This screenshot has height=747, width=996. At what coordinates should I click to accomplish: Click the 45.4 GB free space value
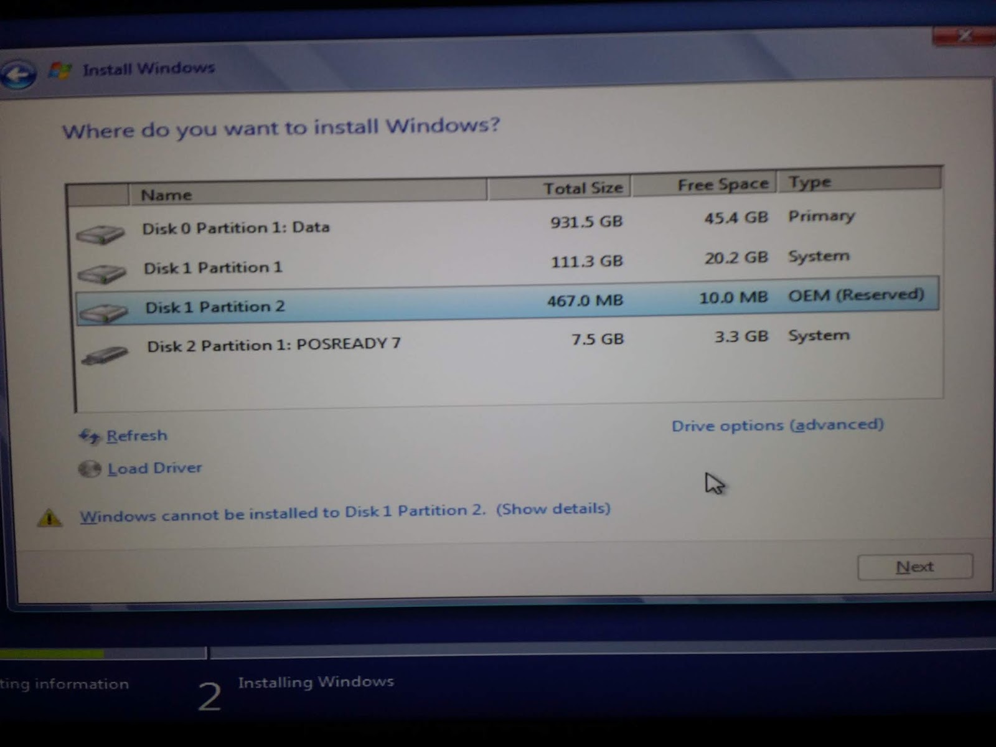tap(736, 218)
